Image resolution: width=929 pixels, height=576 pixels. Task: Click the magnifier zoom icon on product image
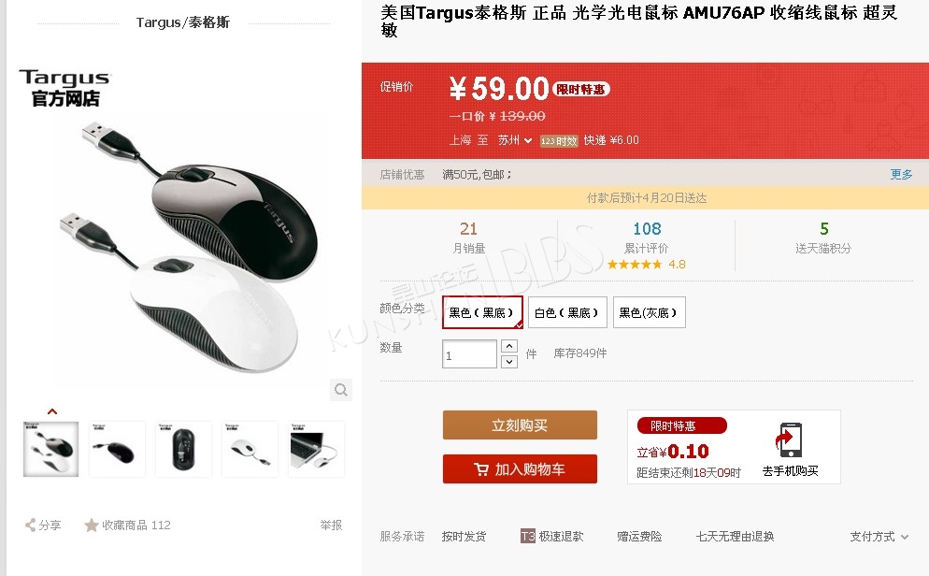click(x=341, y=389)
